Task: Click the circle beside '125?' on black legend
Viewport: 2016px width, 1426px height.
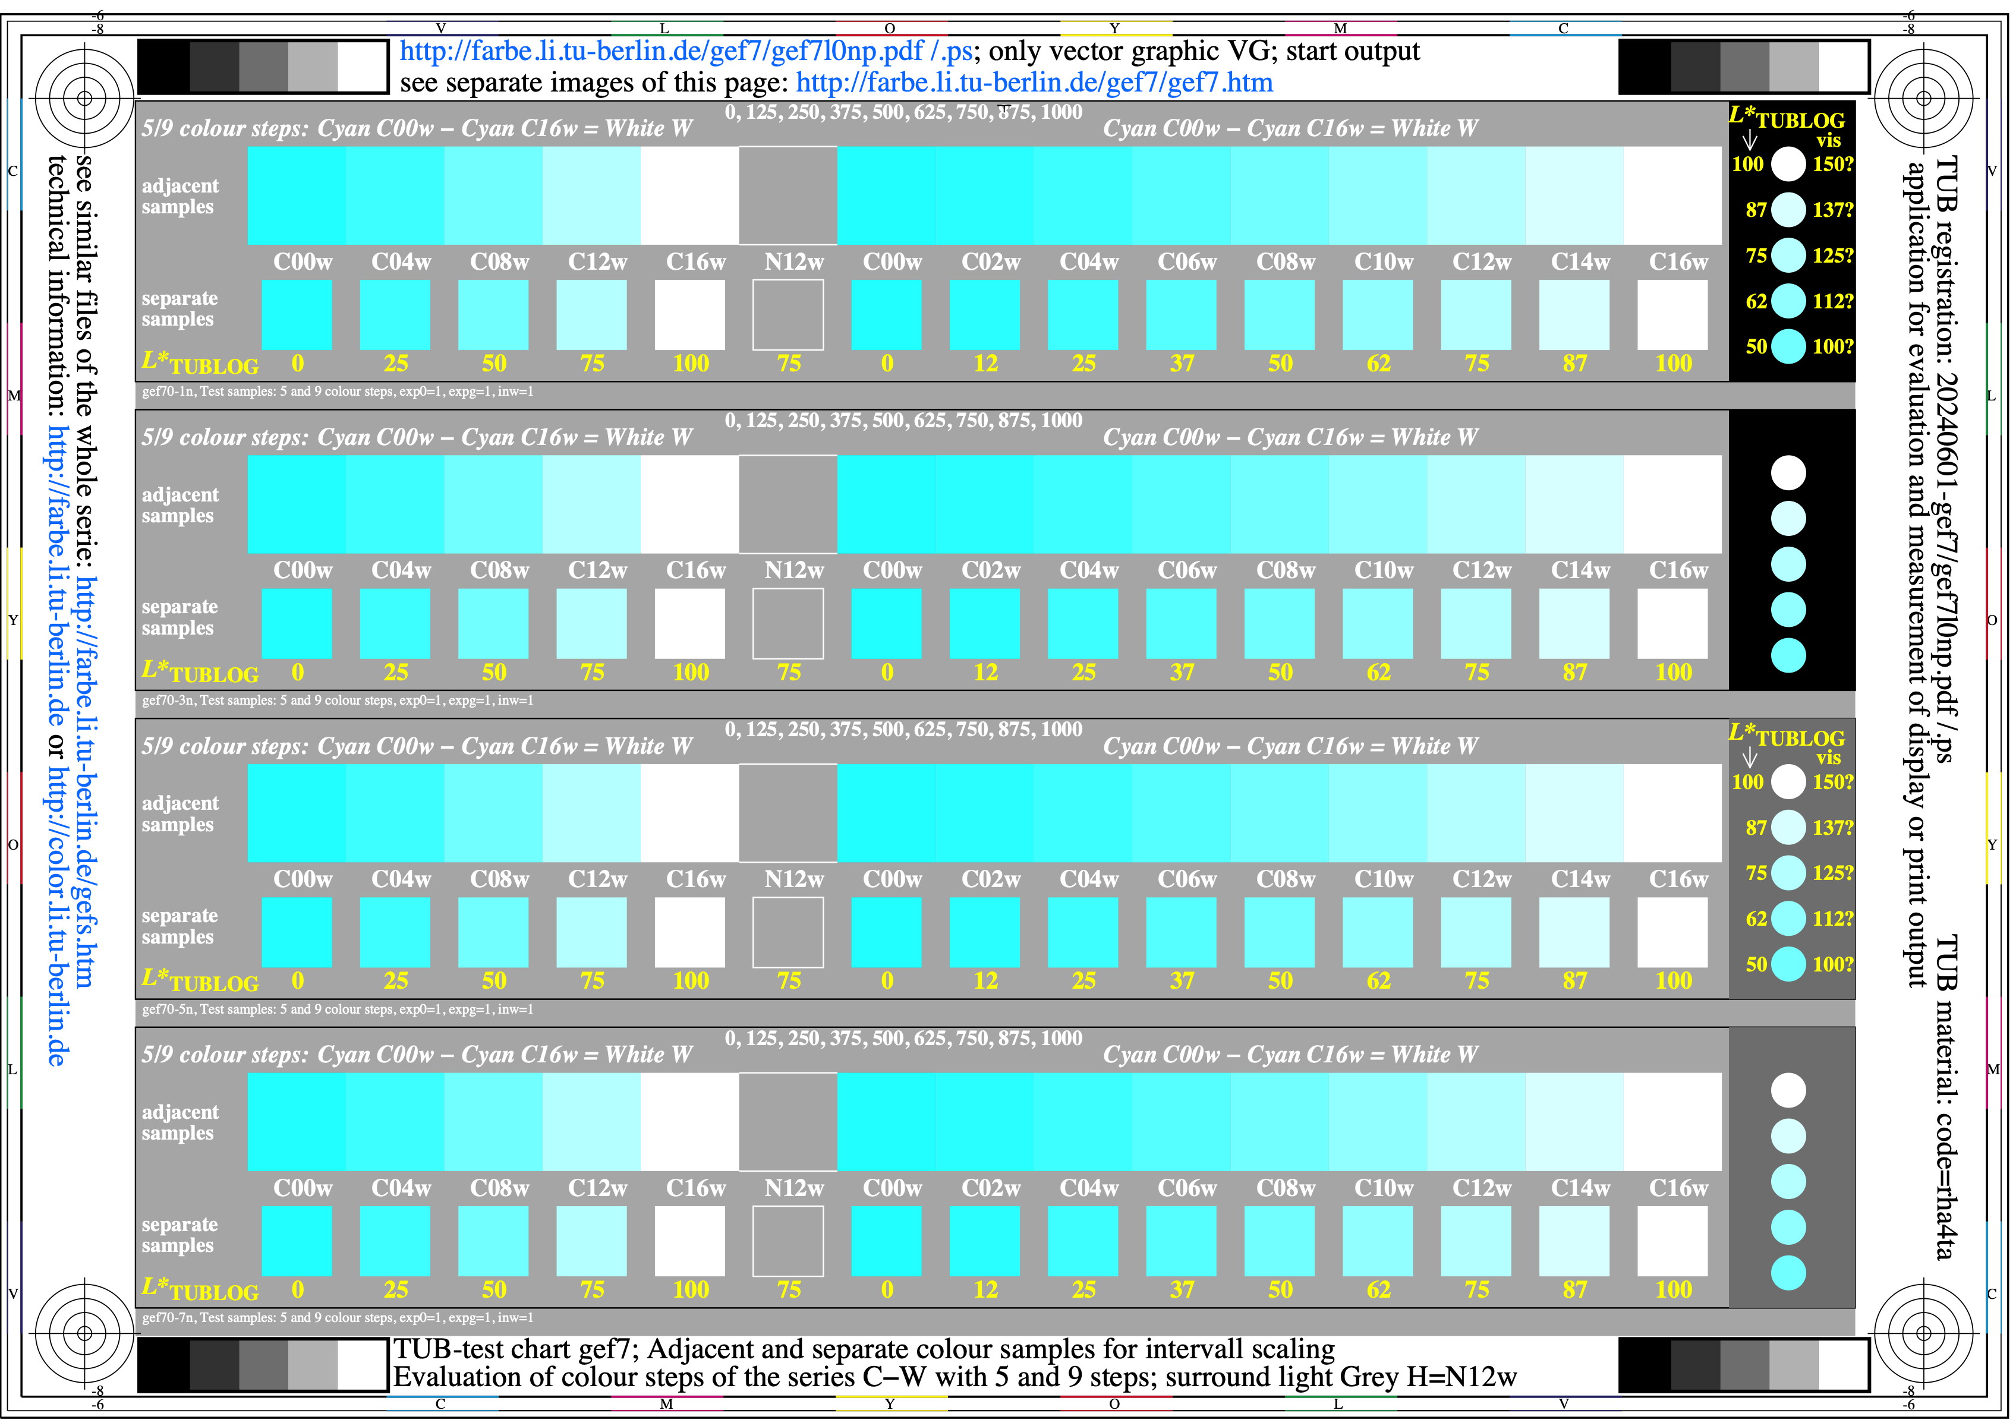Action: point(1788,255)
